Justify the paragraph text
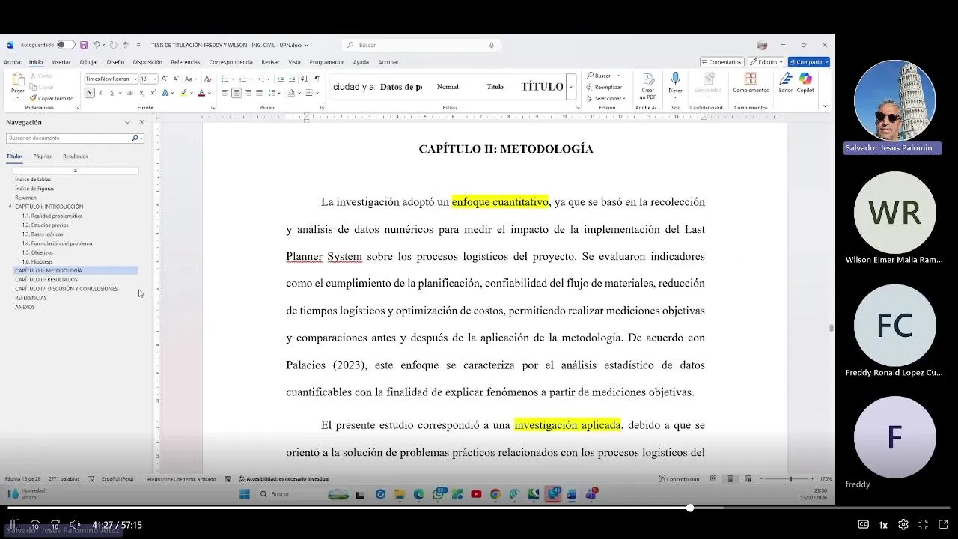 point(259,93)
